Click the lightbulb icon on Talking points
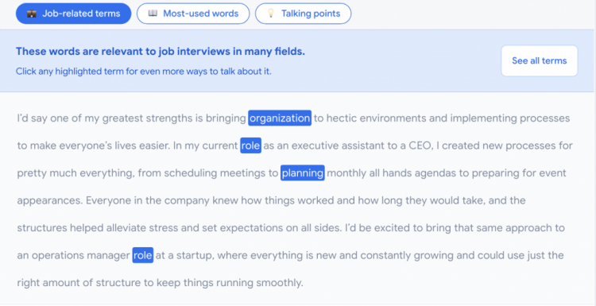The width and height of the screenshot is (596, 306). click(271, 14)
